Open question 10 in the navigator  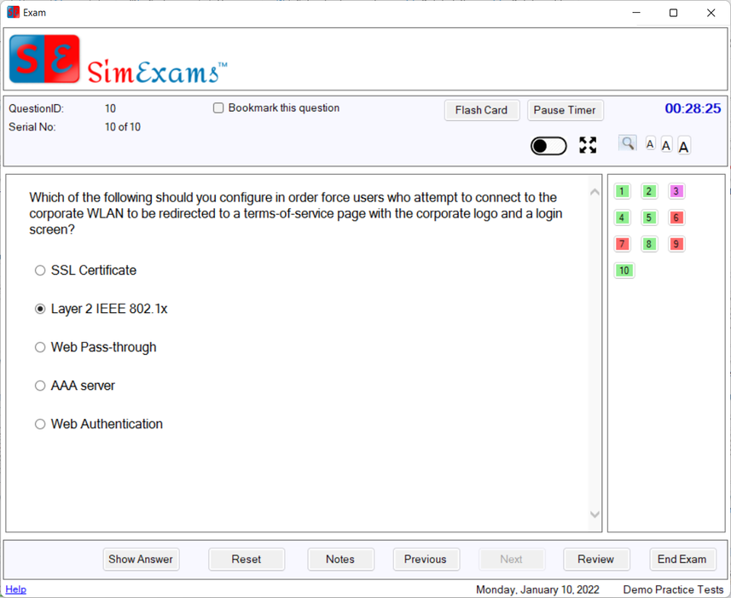[624, 270]
